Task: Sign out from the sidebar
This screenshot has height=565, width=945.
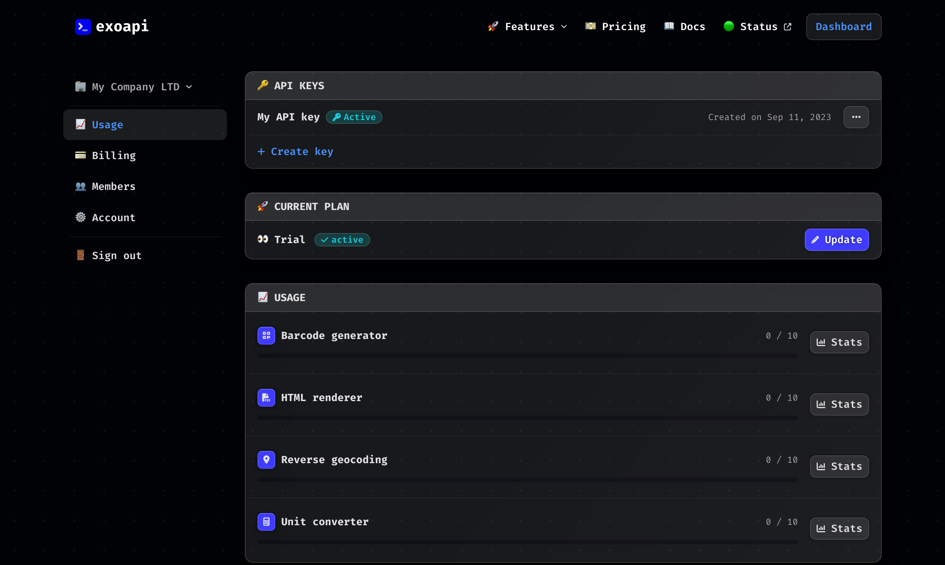Action: 116,255
